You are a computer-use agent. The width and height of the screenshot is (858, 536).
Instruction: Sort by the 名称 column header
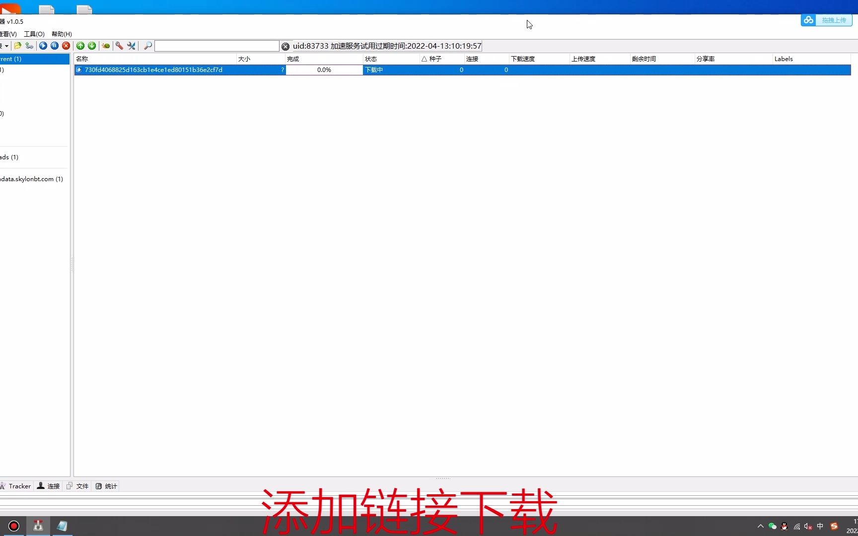click(x=155, y=59)
